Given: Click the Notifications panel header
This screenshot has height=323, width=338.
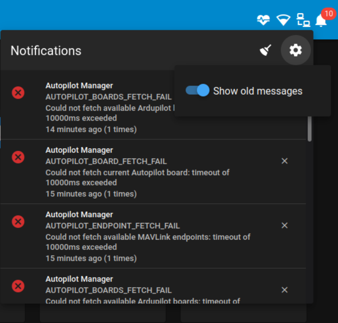Looking at the screenshot, I should point(46,50).
